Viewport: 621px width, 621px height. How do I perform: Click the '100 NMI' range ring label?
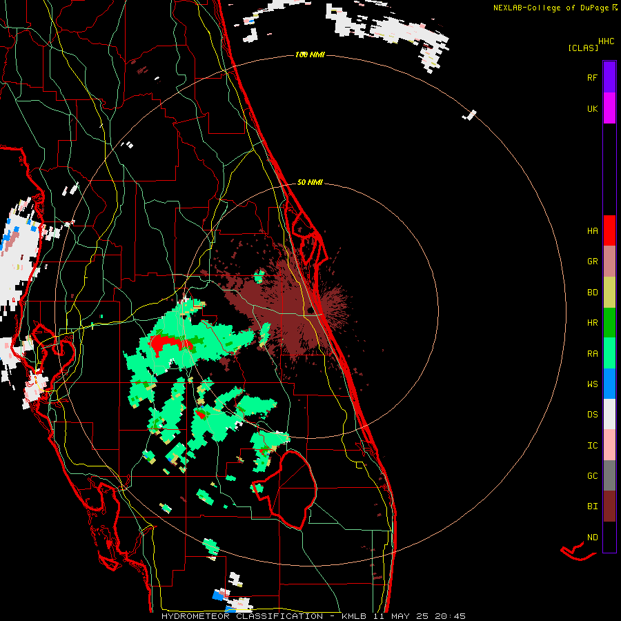310,55
